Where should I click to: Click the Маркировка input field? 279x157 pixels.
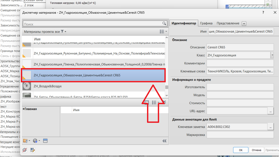pos(240,135)
